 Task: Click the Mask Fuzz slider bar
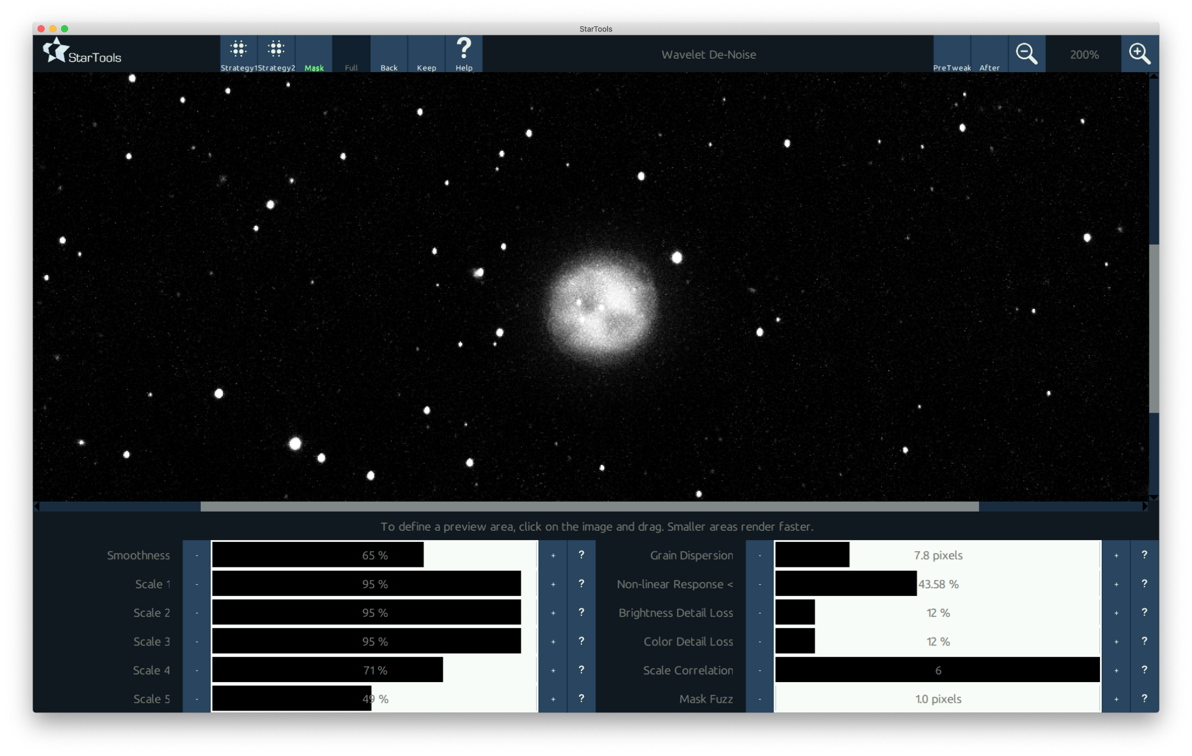937,698
